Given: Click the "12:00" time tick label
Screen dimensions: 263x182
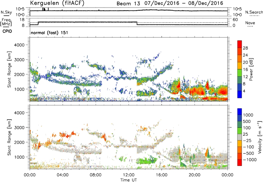Looking at the screenshot, I should point(129,175).
